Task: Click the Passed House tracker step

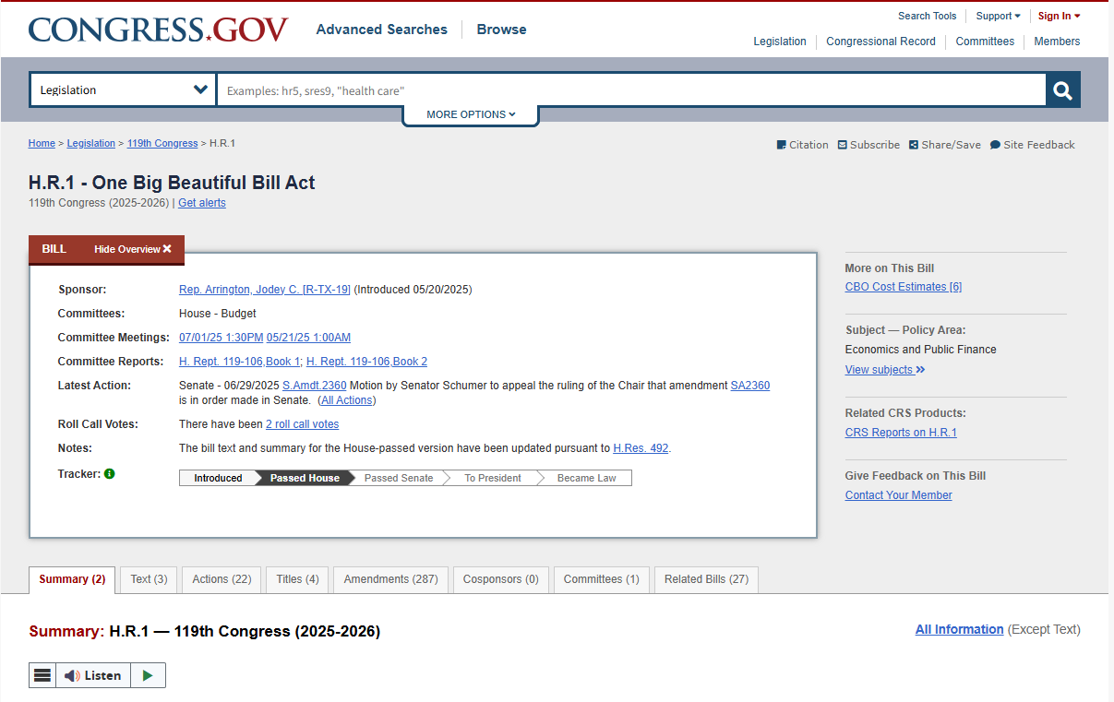Action: tap(305, 478)
